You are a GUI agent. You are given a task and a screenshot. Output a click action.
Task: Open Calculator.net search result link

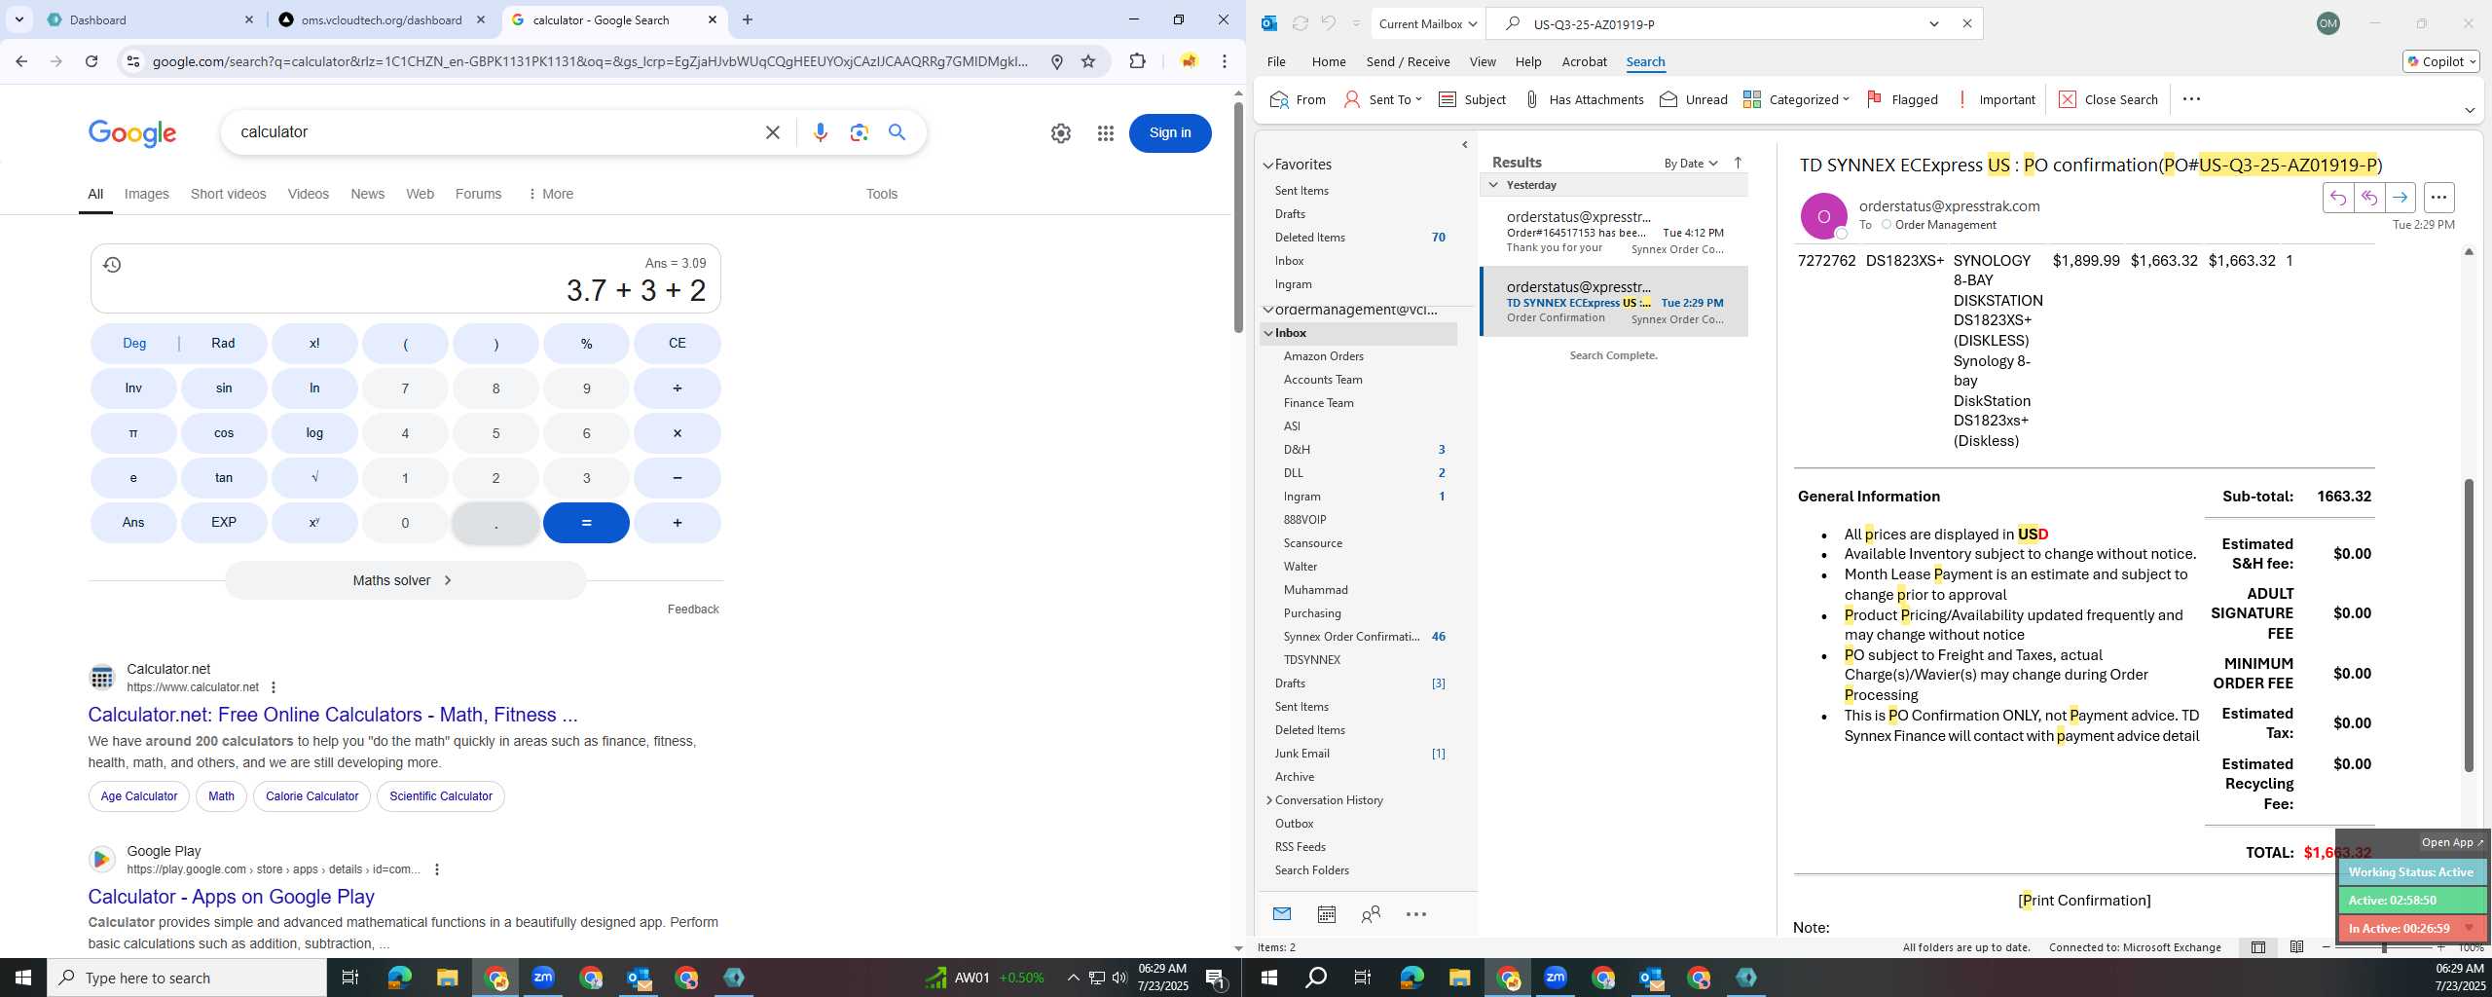tap(333, 715)
